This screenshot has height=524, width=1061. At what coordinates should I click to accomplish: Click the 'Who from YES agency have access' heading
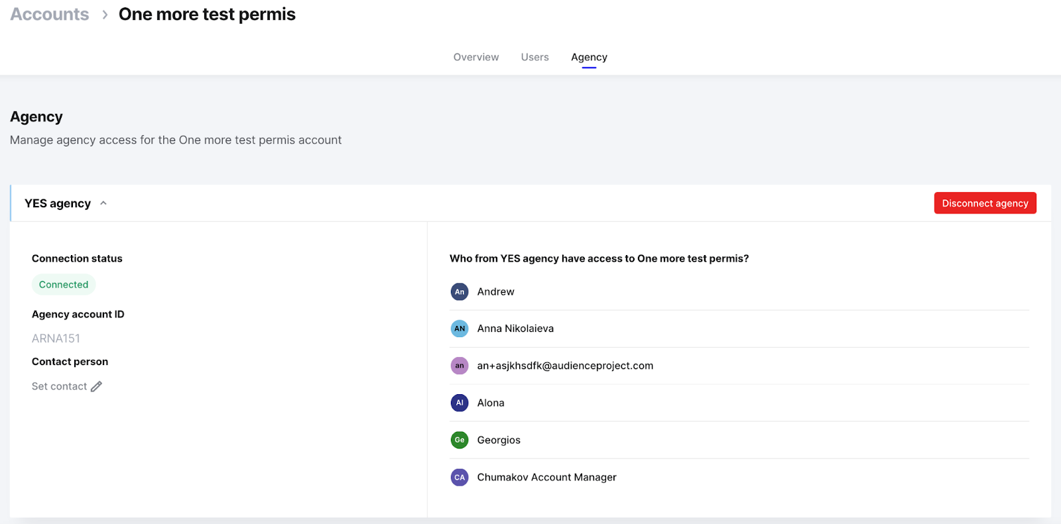point(599,258)
